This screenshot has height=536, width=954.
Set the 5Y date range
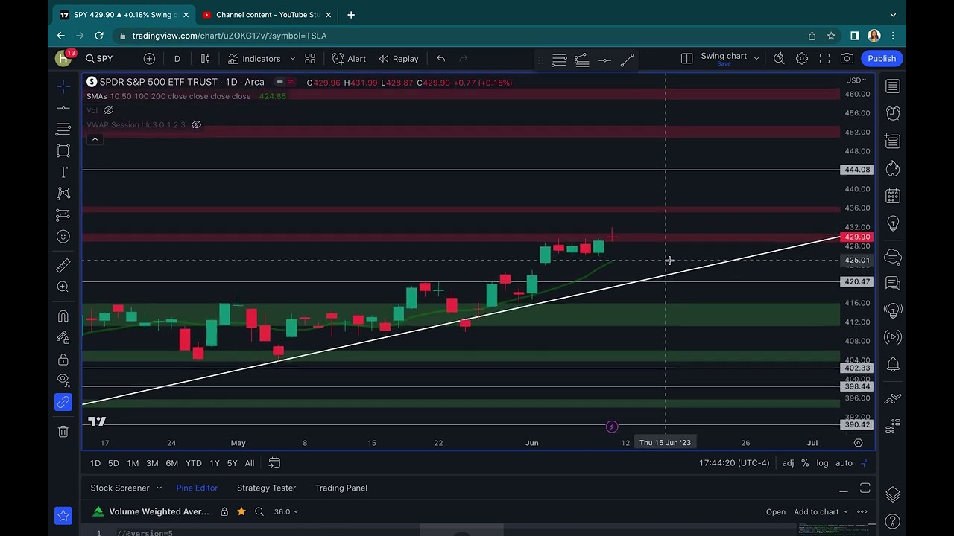click(x=232, y=463)
